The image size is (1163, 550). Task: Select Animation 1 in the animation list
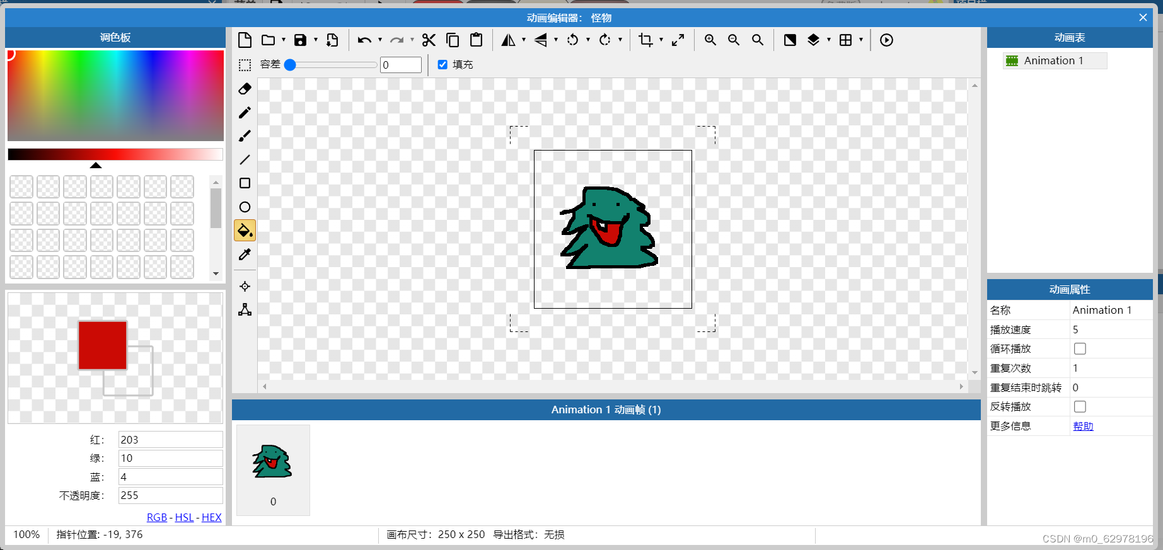pos(1055,60)
